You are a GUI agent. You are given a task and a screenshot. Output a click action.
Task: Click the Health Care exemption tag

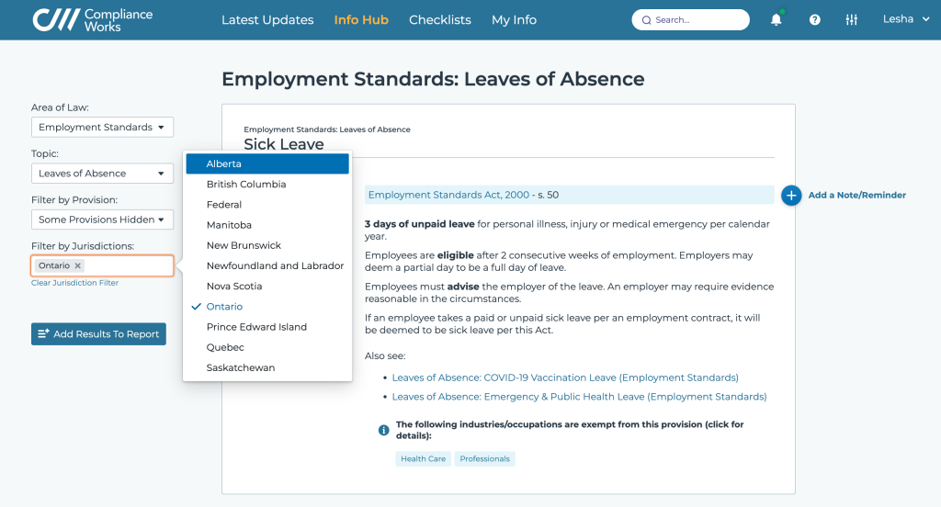pos(423,459)
